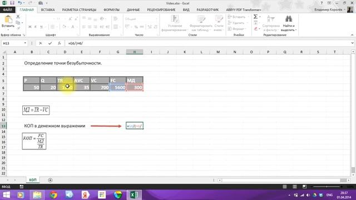356x200 pixels.
Task: Save the workbook with the floppy icon
Action: click(x=12, y=3)
